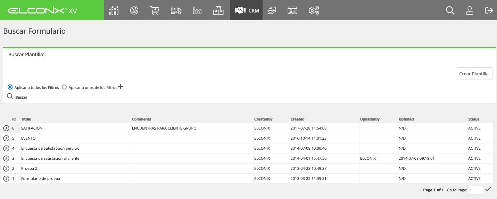
Task: Click the created date 2017-07-28 11:54:08
Action: click(308, 128)
